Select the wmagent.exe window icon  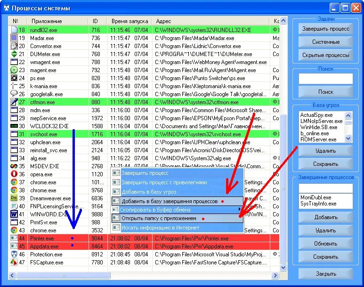(14, 62)
